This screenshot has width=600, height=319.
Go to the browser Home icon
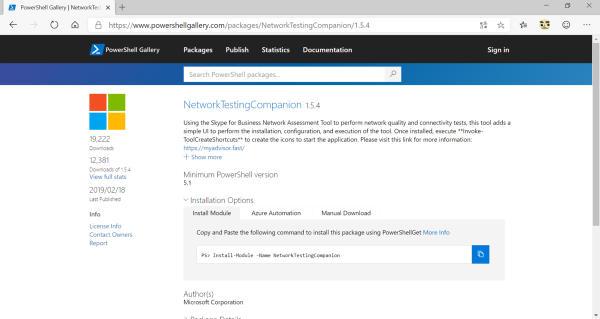pos(74,25)
